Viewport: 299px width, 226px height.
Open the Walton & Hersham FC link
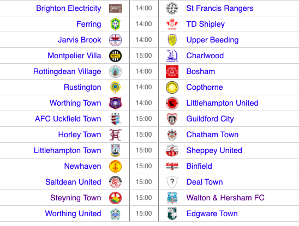click(225, 198)
